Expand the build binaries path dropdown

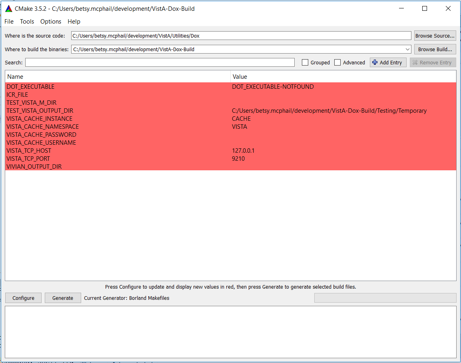407,49
